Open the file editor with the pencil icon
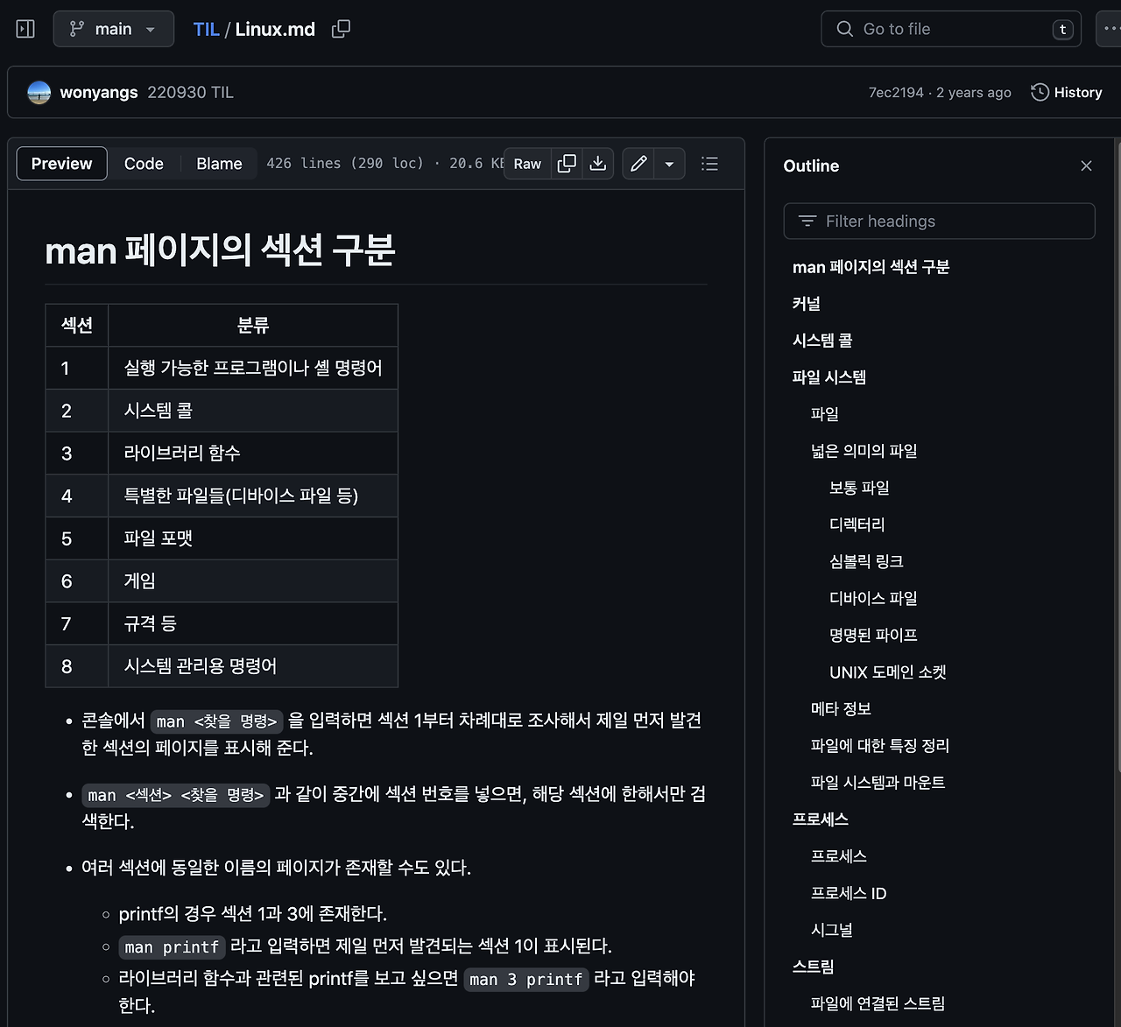The height and width of the screenshot is (1027, 1121). (x=638, y=164)
